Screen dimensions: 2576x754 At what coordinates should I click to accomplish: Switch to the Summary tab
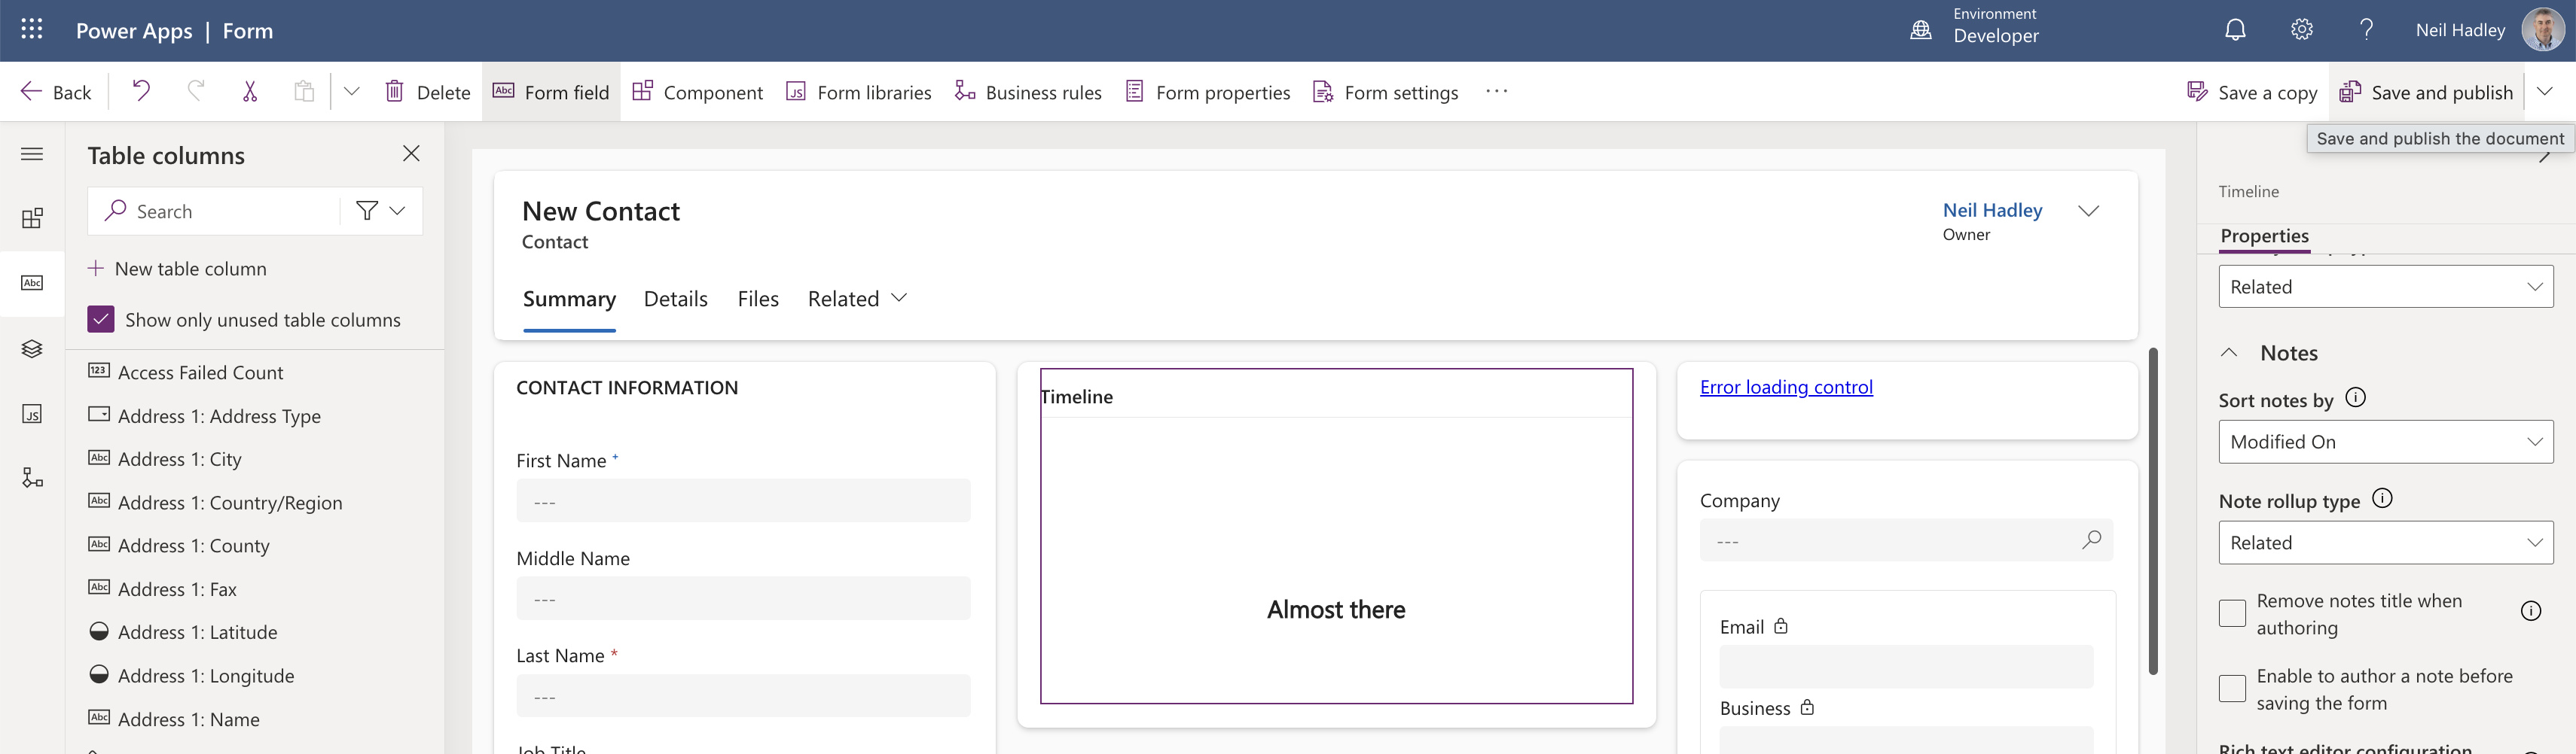[569, 299]
